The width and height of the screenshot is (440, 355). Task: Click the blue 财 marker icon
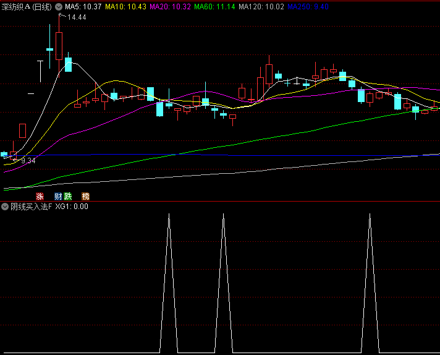[58, 196]
